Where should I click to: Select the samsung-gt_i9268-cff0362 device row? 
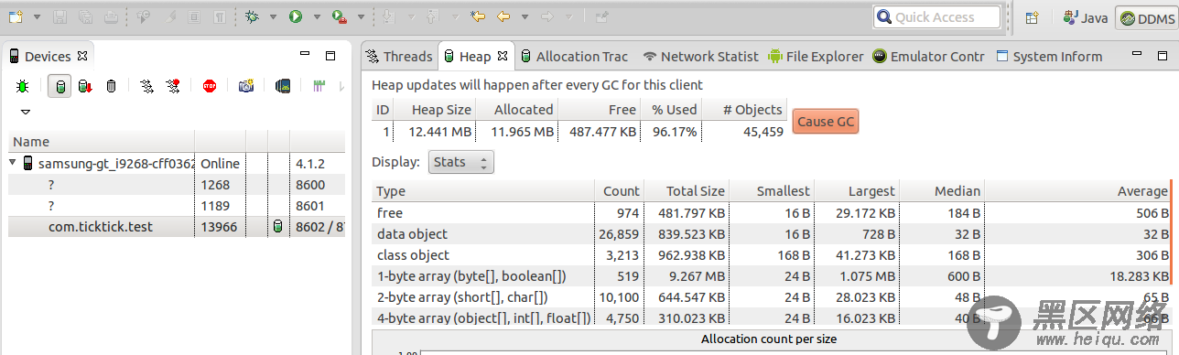coord(177,163)
